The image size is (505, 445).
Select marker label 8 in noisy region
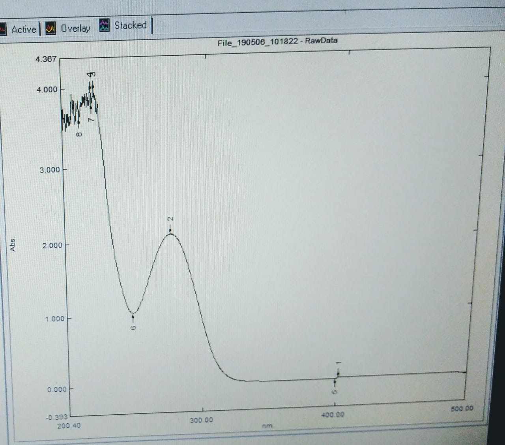point(79,135)
